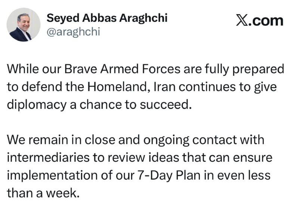Screen dimensions: 299x223
Task: Visit the @araghchi handle link
Action: coord(73,32)
